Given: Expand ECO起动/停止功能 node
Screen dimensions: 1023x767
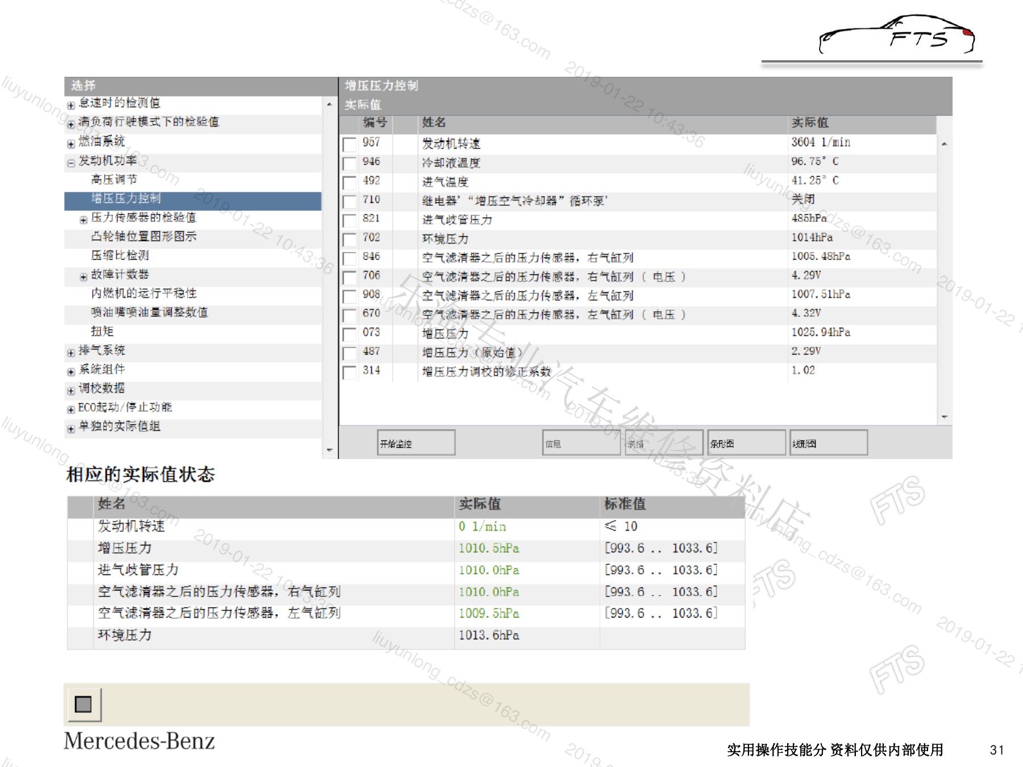Looking at the screenshot, I should point(71,410).
